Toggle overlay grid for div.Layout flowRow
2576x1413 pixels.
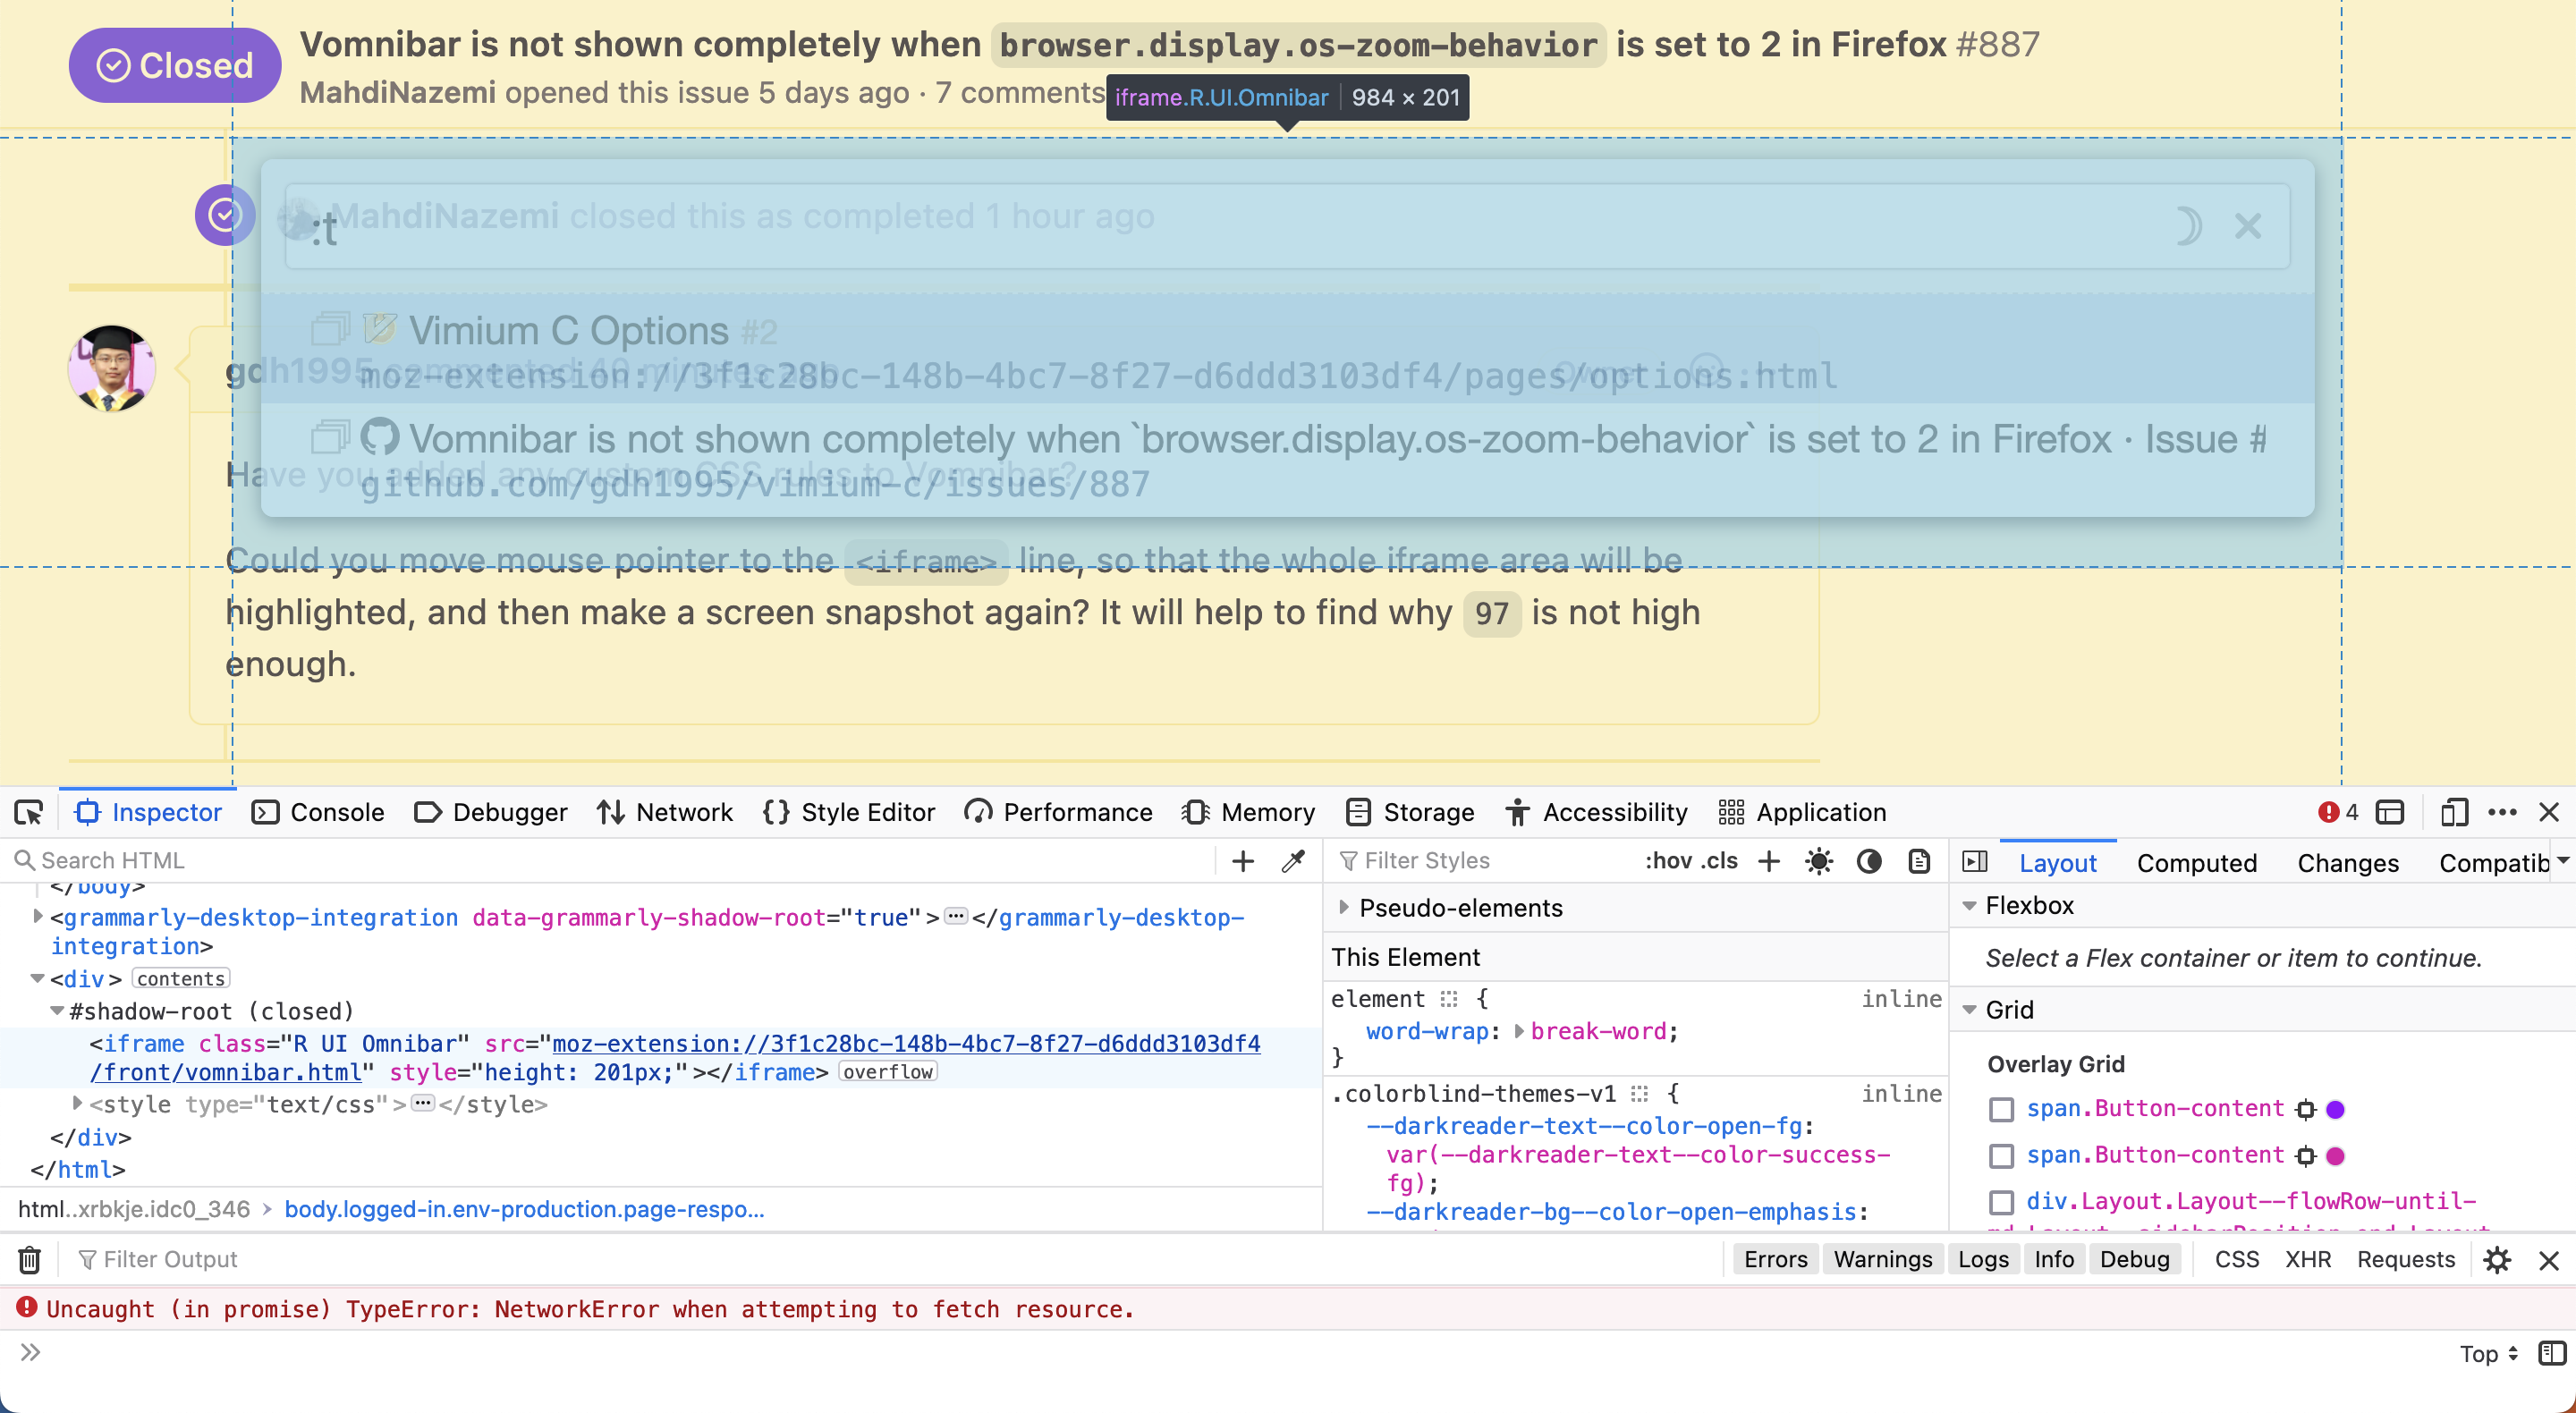2001,1203
